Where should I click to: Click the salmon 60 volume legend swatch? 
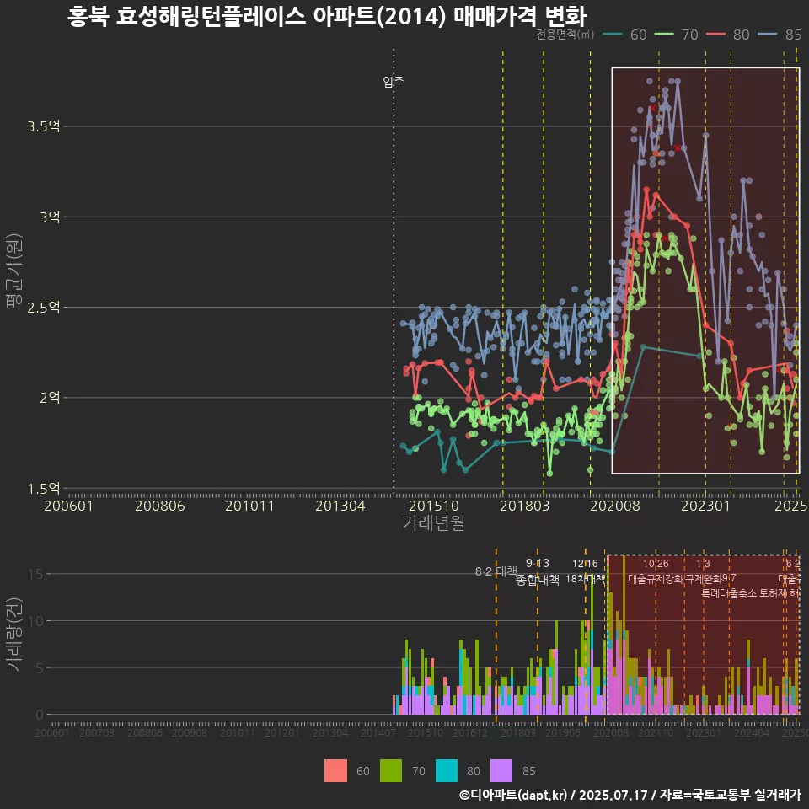pyautogui.click(x=335, y=771)
